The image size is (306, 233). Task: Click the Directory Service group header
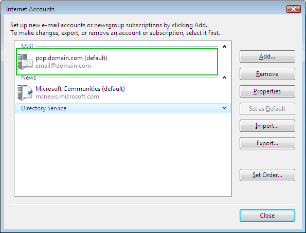(123, 108)
